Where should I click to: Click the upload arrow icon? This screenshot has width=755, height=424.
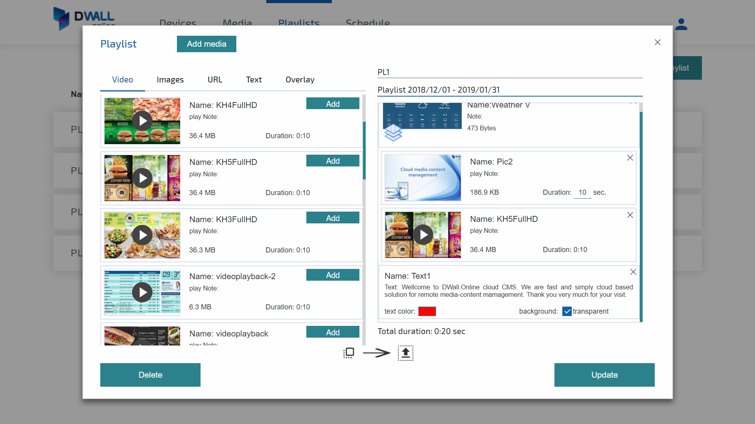[x=405, y=353]
